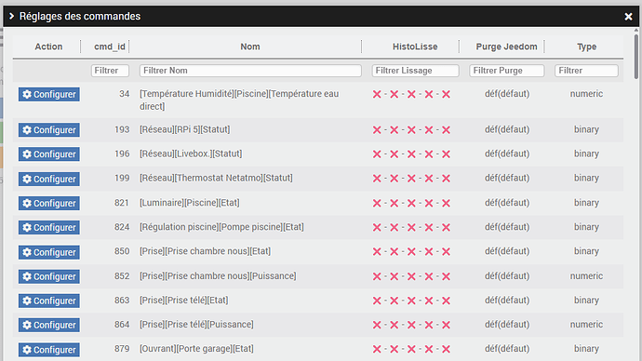The width and height of the screenshot is (642, 361).
Task: Click first red X in RPi 5 row
Action: [377, 130]
